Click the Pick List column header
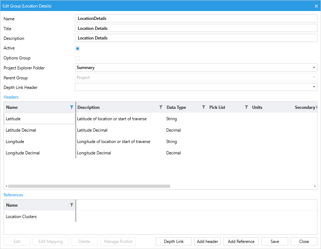This screenshot has height=249, width=321. click(x=217, y=107)
